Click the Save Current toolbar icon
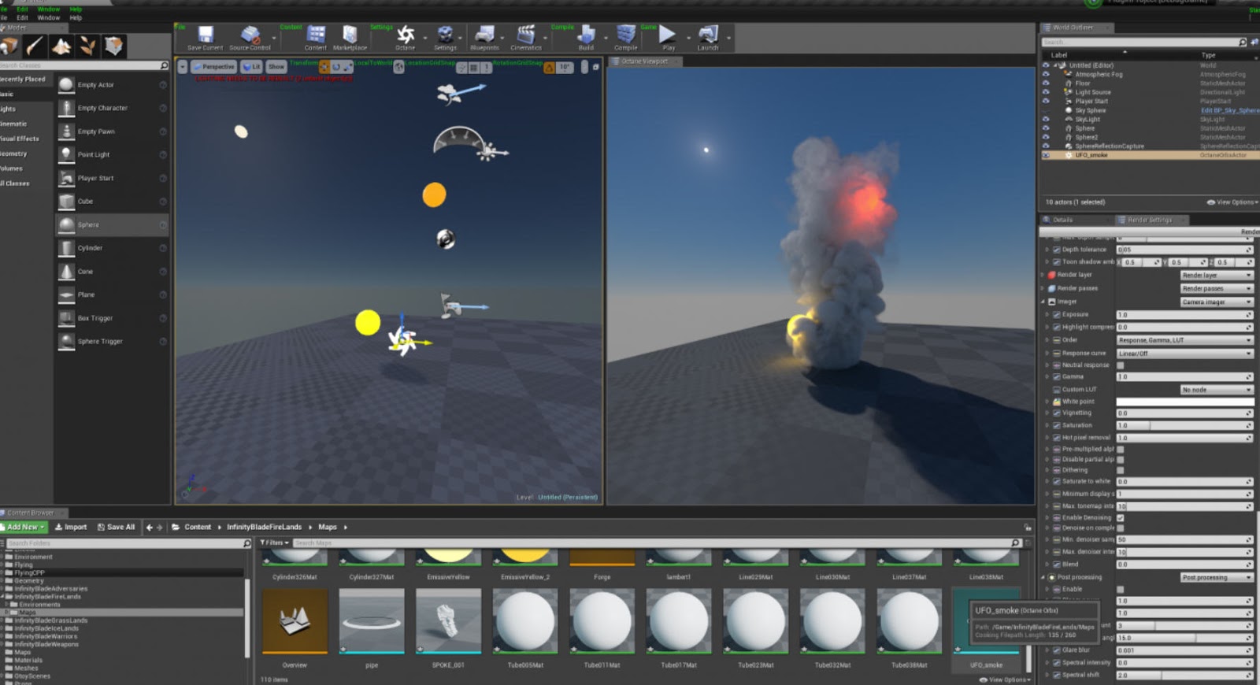The image size is (1260, 685). pos(206,35)
